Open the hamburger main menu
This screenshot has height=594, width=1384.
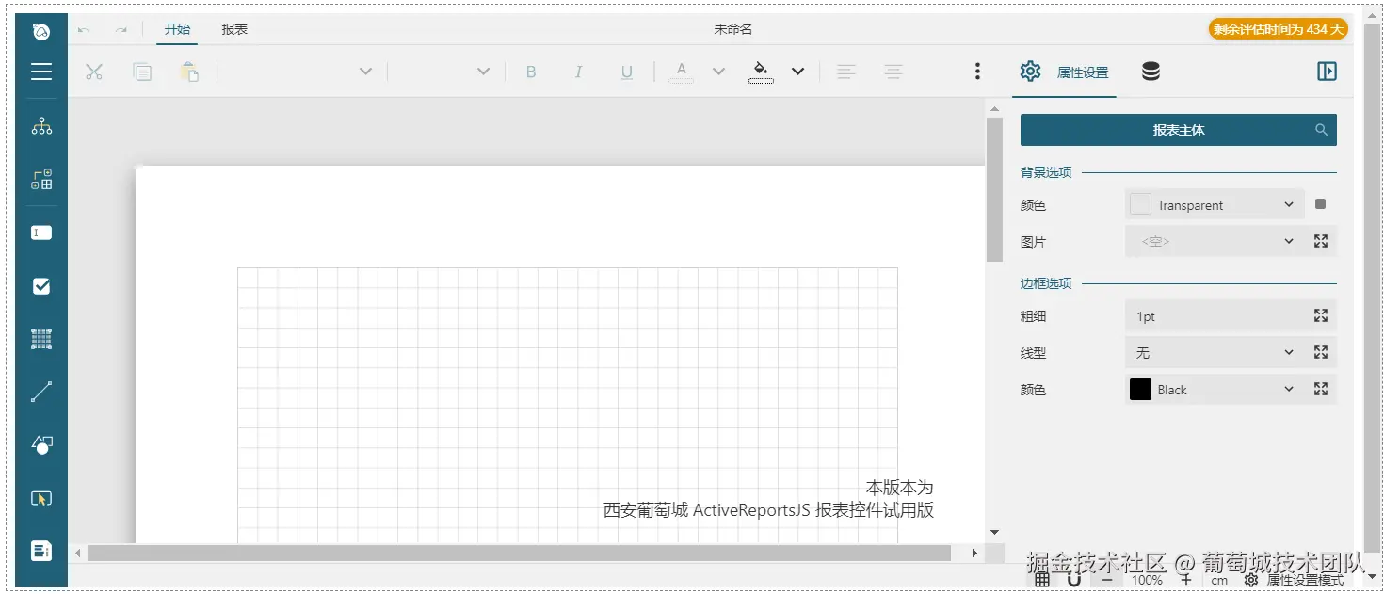[x=41, y=72]
